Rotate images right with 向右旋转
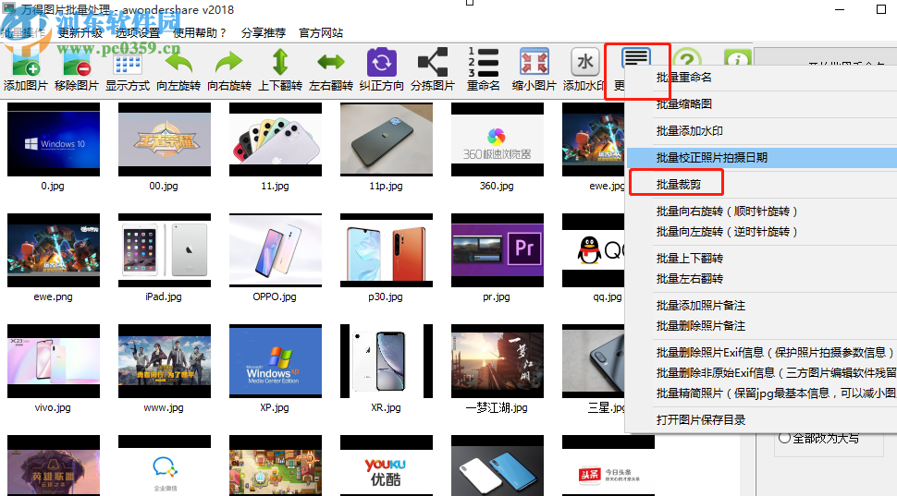Viewport: 897px width, 496px height. click(229, 62)
